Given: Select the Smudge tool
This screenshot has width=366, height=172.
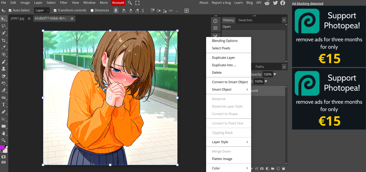Looking at the screenshot, I should tap(4, 90).
